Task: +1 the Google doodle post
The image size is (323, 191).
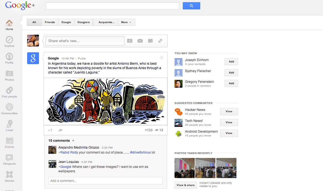Action: tap(50, 130)
